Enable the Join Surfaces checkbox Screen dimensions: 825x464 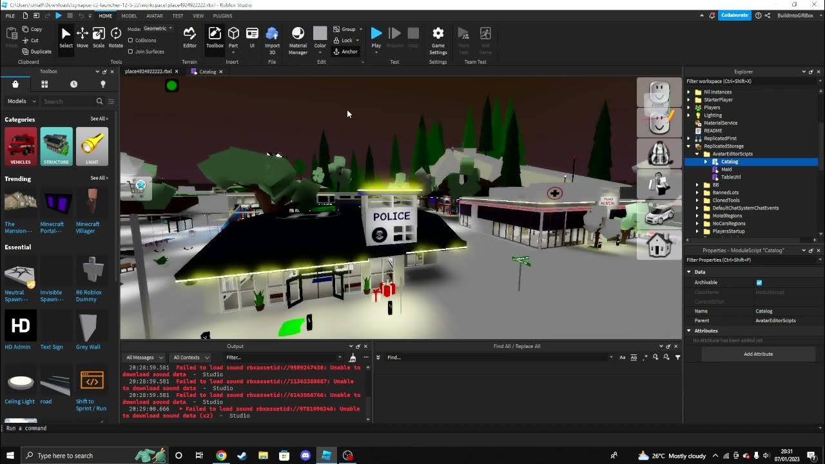click(x=131, y=52)
